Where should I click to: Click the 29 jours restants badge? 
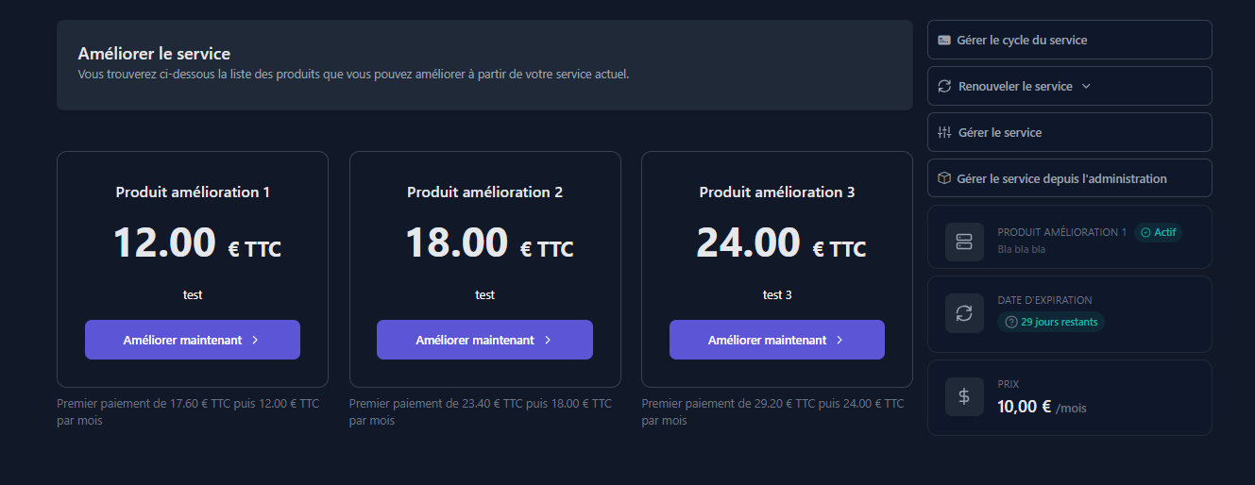pyautogui.click(x=1051, y=322)
